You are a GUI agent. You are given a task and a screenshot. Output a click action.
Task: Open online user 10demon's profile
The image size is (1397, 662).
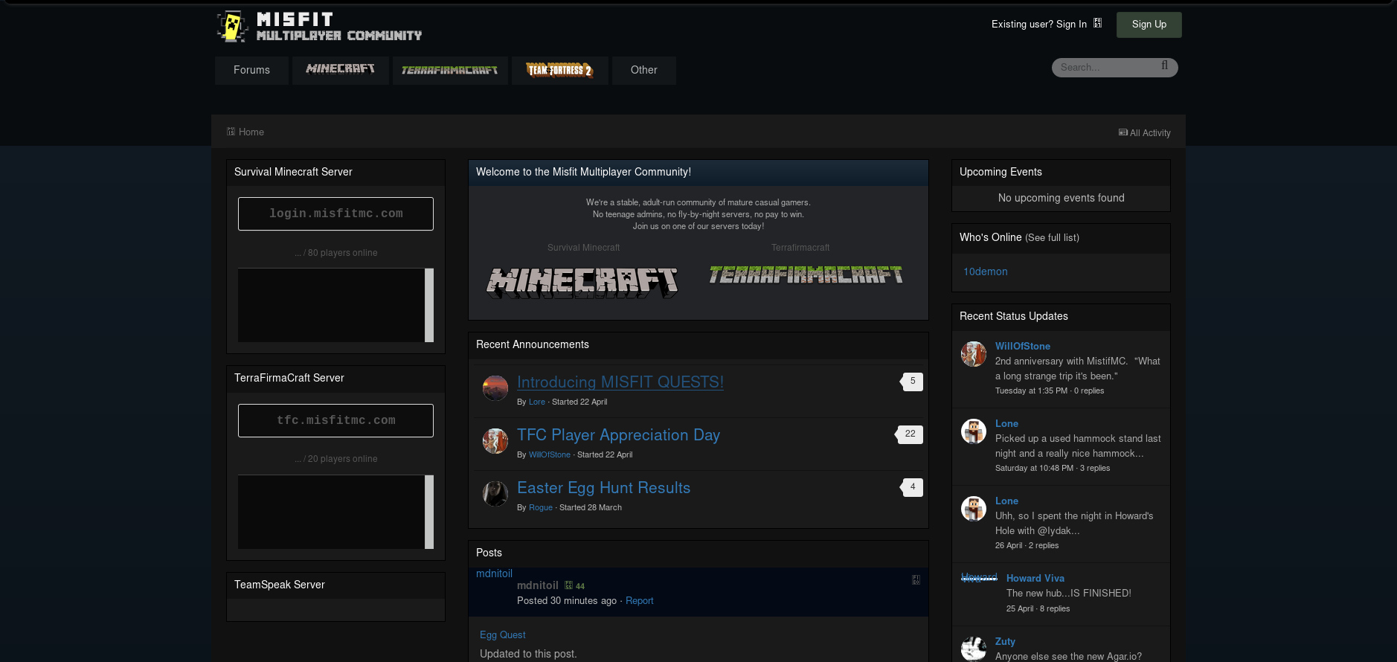(x=986, y=272)
